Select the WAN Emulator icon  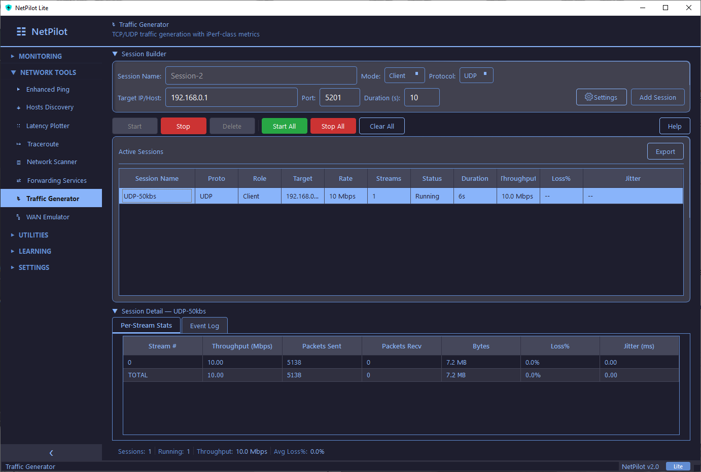point(19,217)
